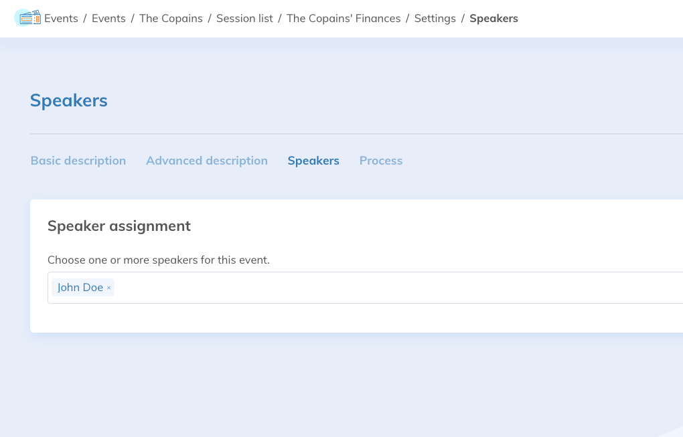Click the John Doe speaker tag
Viewport: 683px width, 437px height.
[x=80, y=288]
